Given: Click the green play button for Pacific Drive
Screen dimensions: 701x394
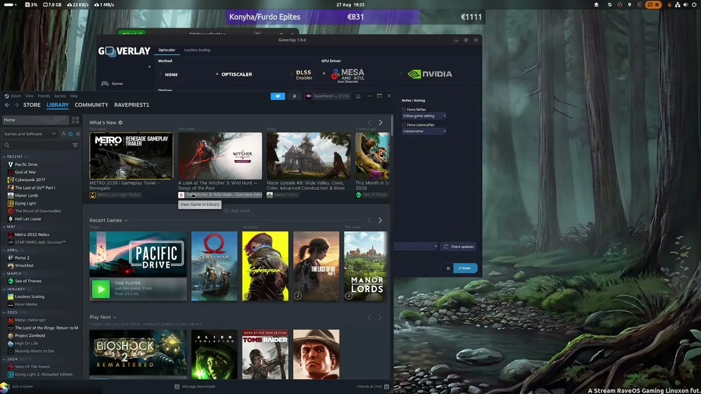Looking at the screenshot, I should 101,289.
